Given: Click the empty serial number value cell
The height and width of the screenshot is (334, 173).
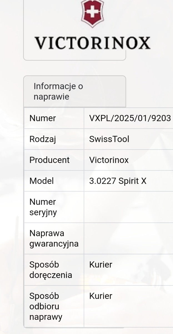Looking at the screenshot, I should pos(128,207).
